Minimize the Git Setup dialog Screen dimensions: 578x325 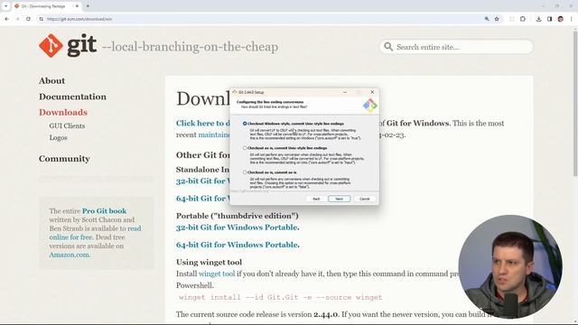click(345, 92)
